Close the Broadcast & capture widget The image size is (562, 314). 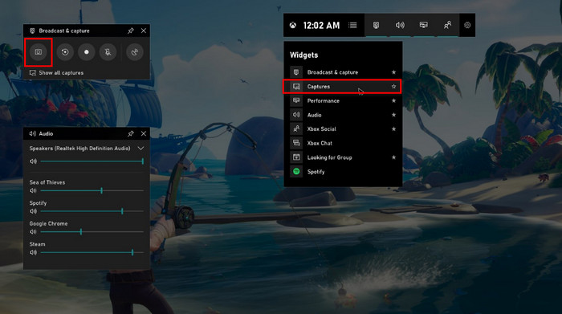pos(144,31)
